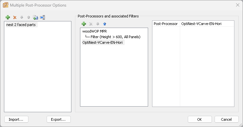Screen dimensions: 243x127
Task: Close the Multiple Post-Processor Options dialog
Action: [238, 5]
